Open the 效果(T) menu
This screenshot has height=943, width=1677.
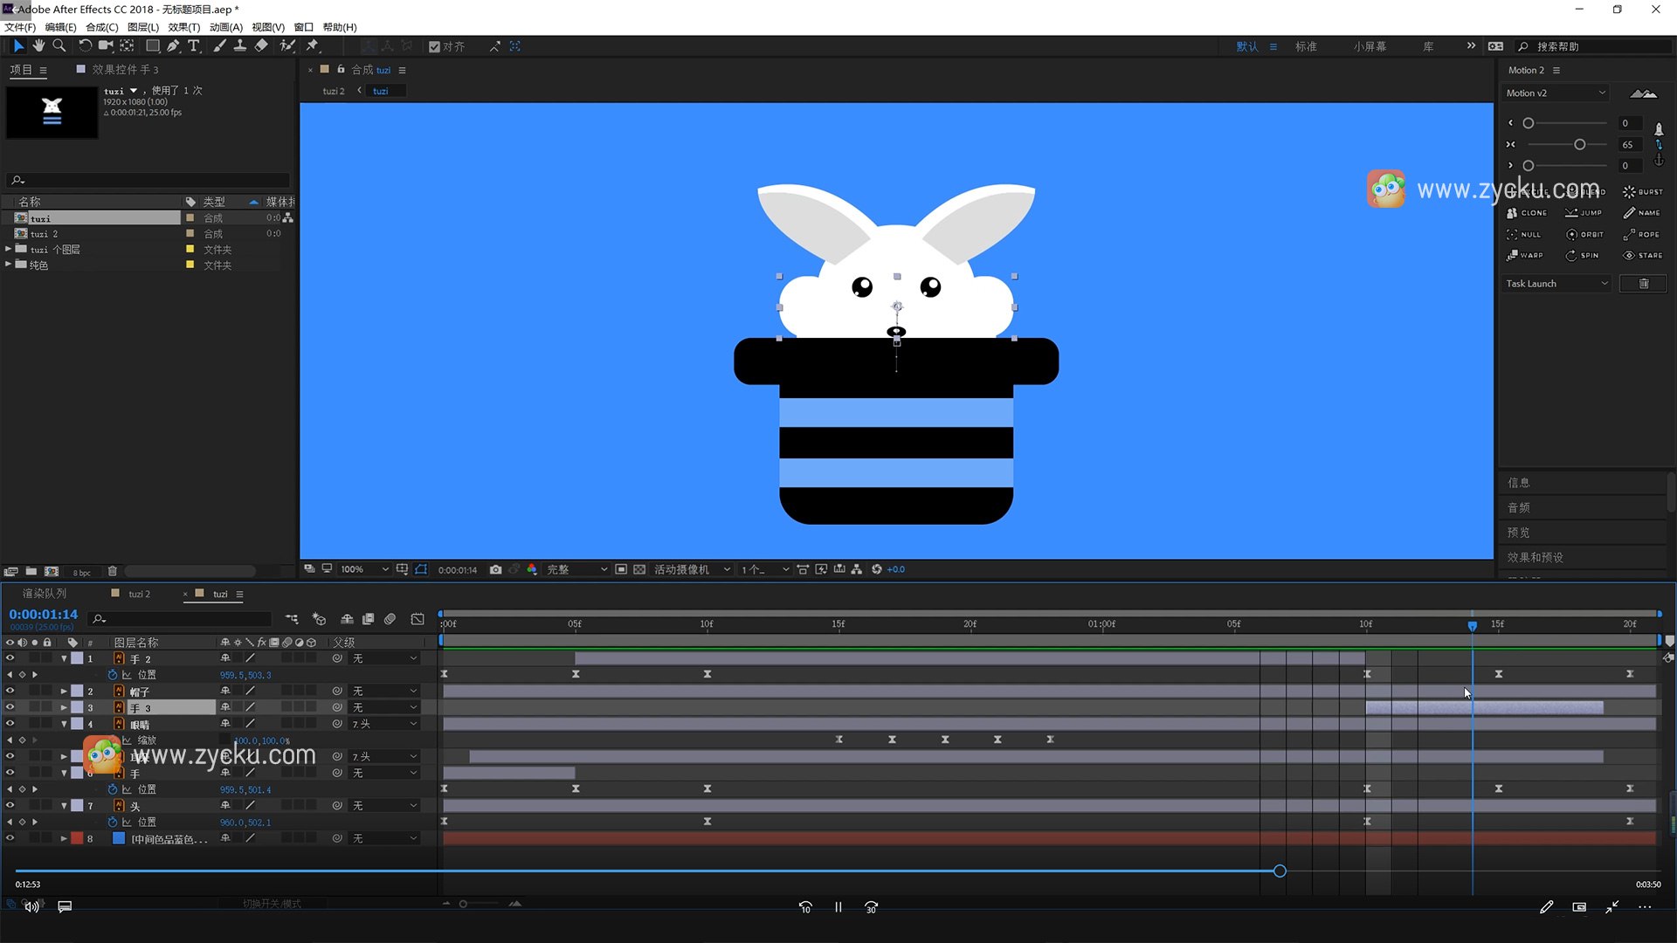tap(183, 27)
